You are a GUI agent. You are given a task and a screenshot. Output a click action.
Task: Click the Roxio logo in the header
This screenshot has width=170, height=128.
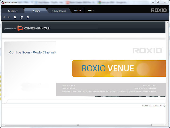(x=159, y=10)
